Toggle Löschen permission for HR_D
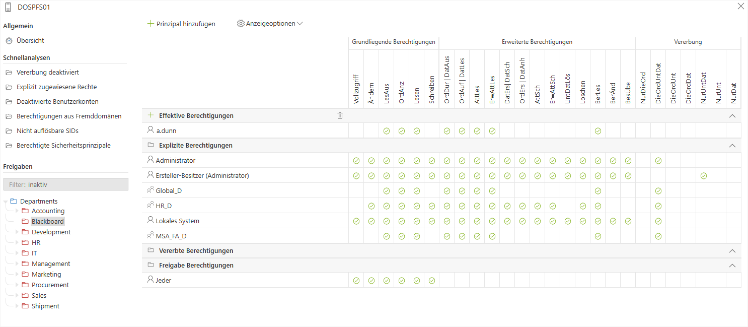748x327 pixels. click(x=583, y=206)
